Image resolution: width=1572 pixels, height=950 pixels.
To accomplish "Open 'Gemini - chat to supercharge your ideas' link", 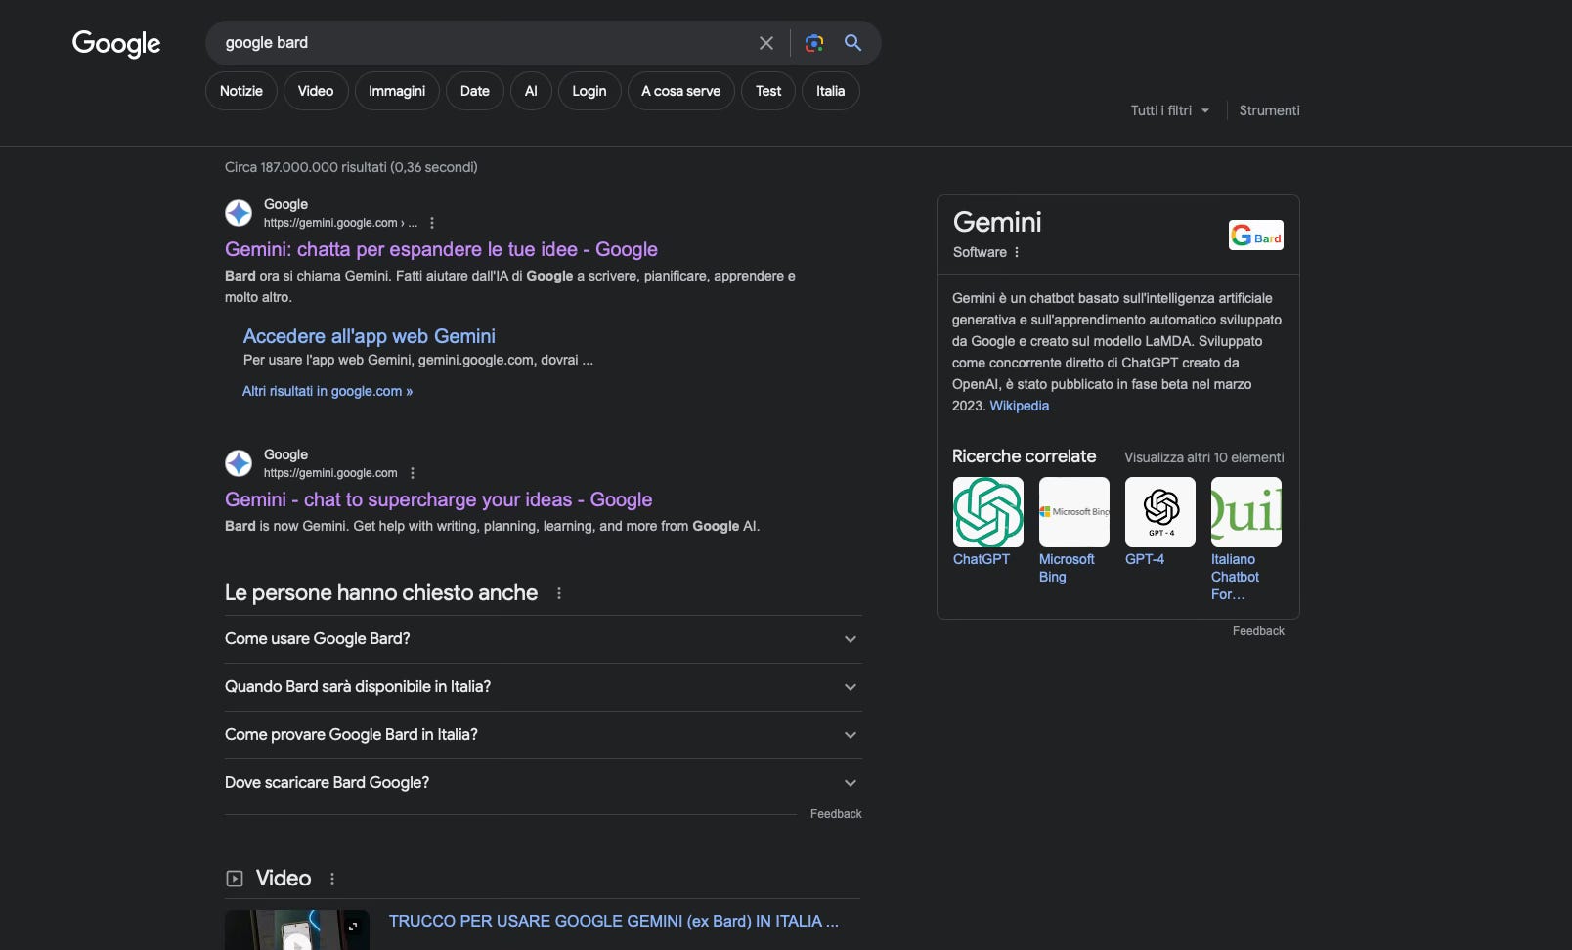I will 439,499.
